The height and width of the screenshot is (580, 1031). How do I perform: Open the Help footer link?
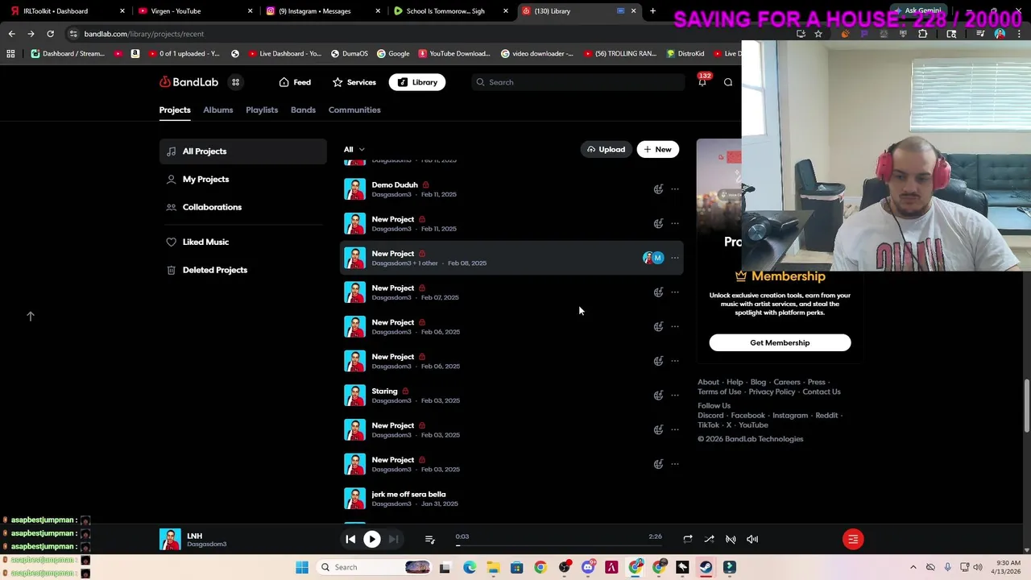pos(735,382)
